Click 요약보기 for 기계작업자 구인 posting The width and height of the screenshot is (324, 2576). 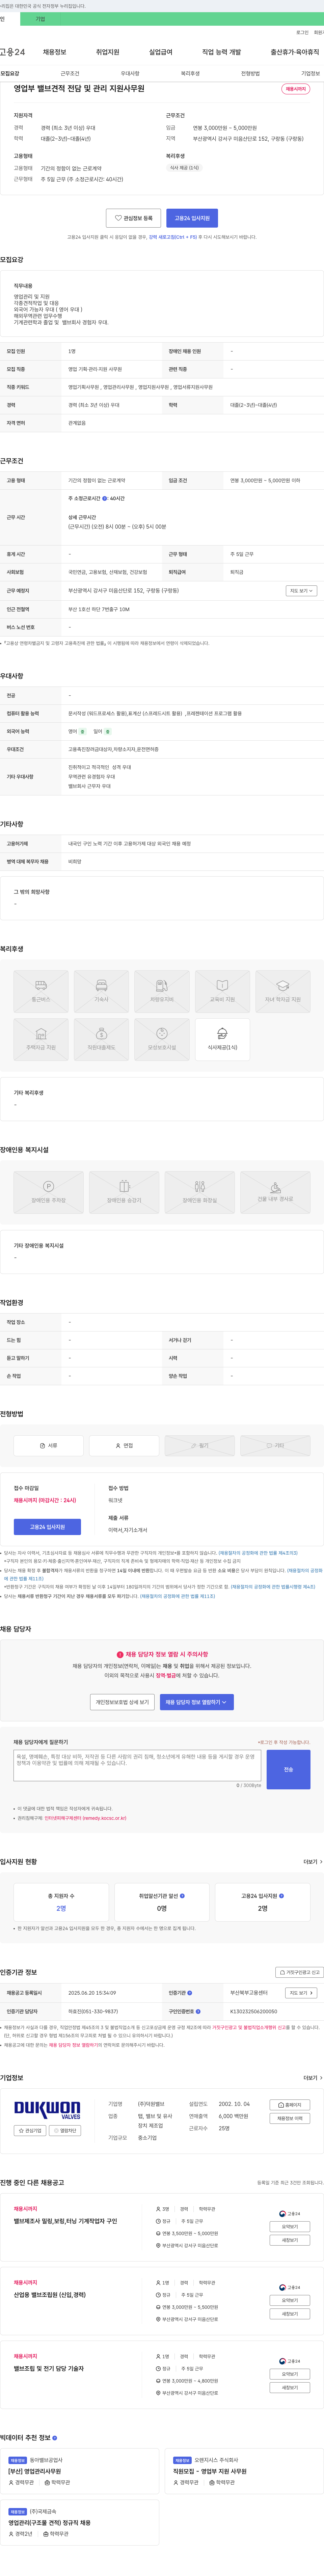(x=290, y=2227)
